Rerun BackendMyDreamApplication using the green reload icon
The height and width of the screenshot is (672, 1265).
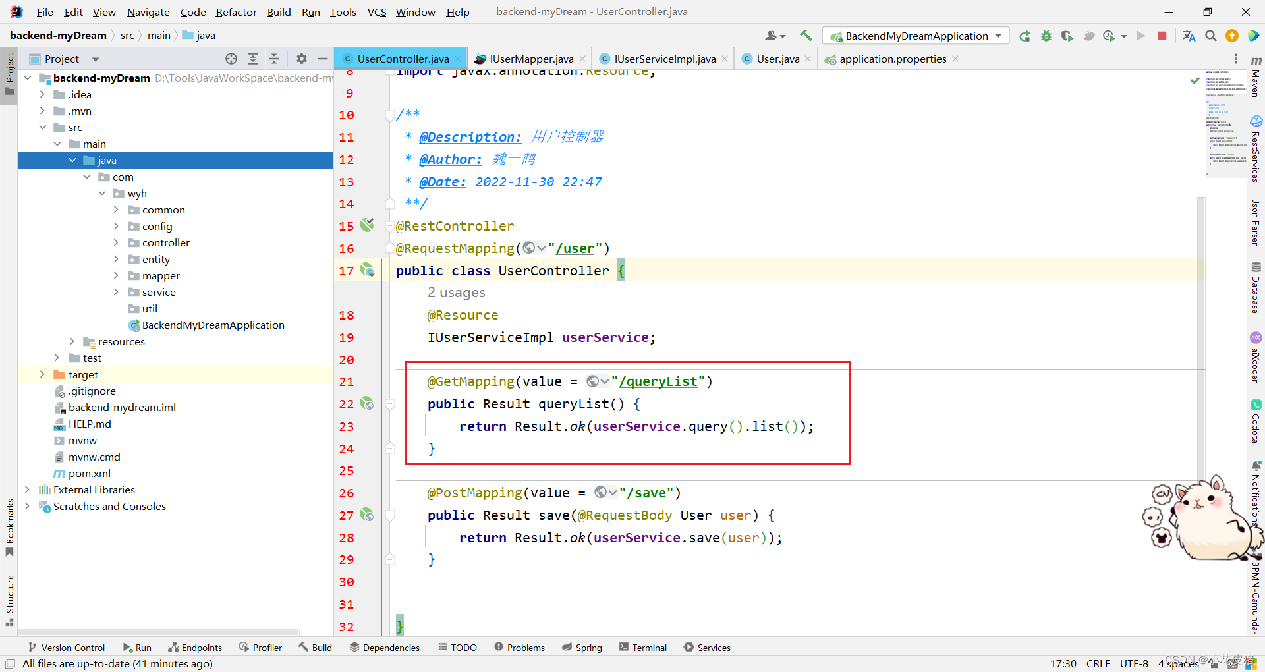tap(1025, 36)
